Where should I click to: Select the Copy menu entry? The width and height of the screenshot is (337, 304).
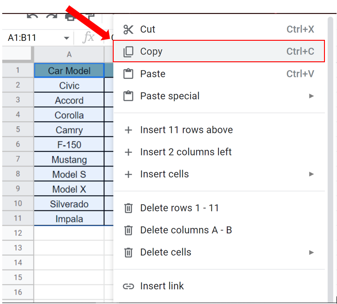coord(219,51)
